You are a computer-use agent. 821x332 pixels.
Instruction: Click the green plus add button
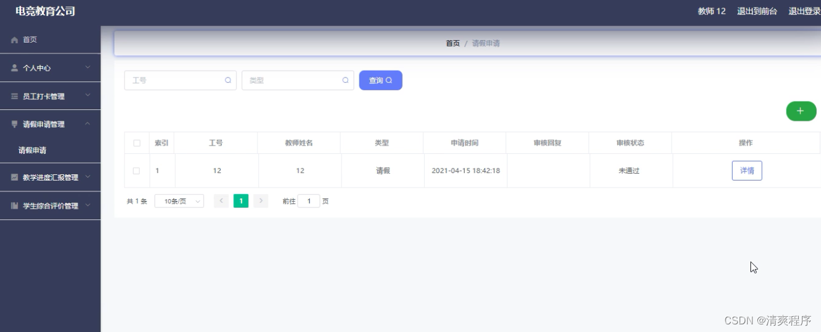point(801,111)
